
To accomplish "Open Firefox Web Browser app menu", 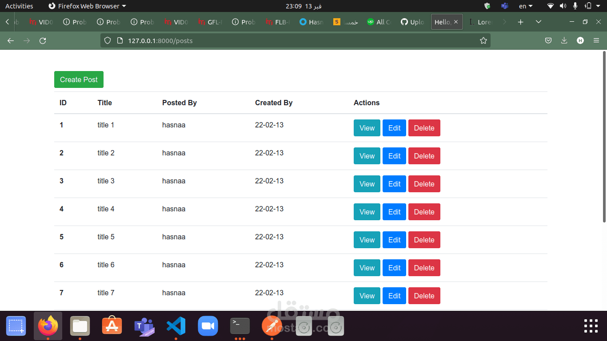I will [87, 6].
